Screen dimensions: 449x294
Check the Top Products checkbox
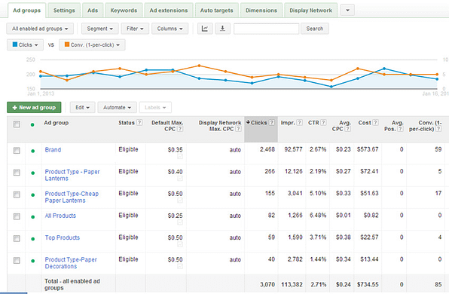click(x=17, y=238)
